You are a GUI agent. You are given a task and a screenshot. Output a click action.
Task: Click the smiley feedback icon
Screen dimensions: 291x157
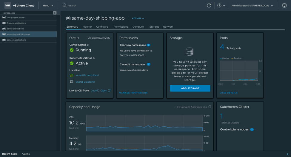(x=284, y=5)
